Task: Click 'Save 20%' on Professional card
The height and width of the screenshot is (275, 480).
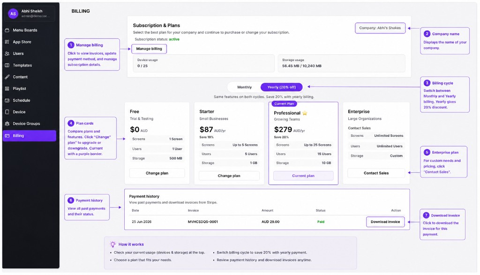Action: (281, 137)
